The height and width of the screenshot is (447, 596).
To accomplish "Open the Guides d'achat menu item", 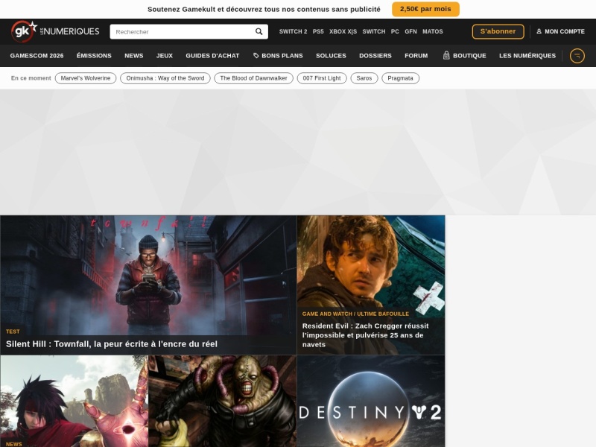I will (x=212, y=56).
